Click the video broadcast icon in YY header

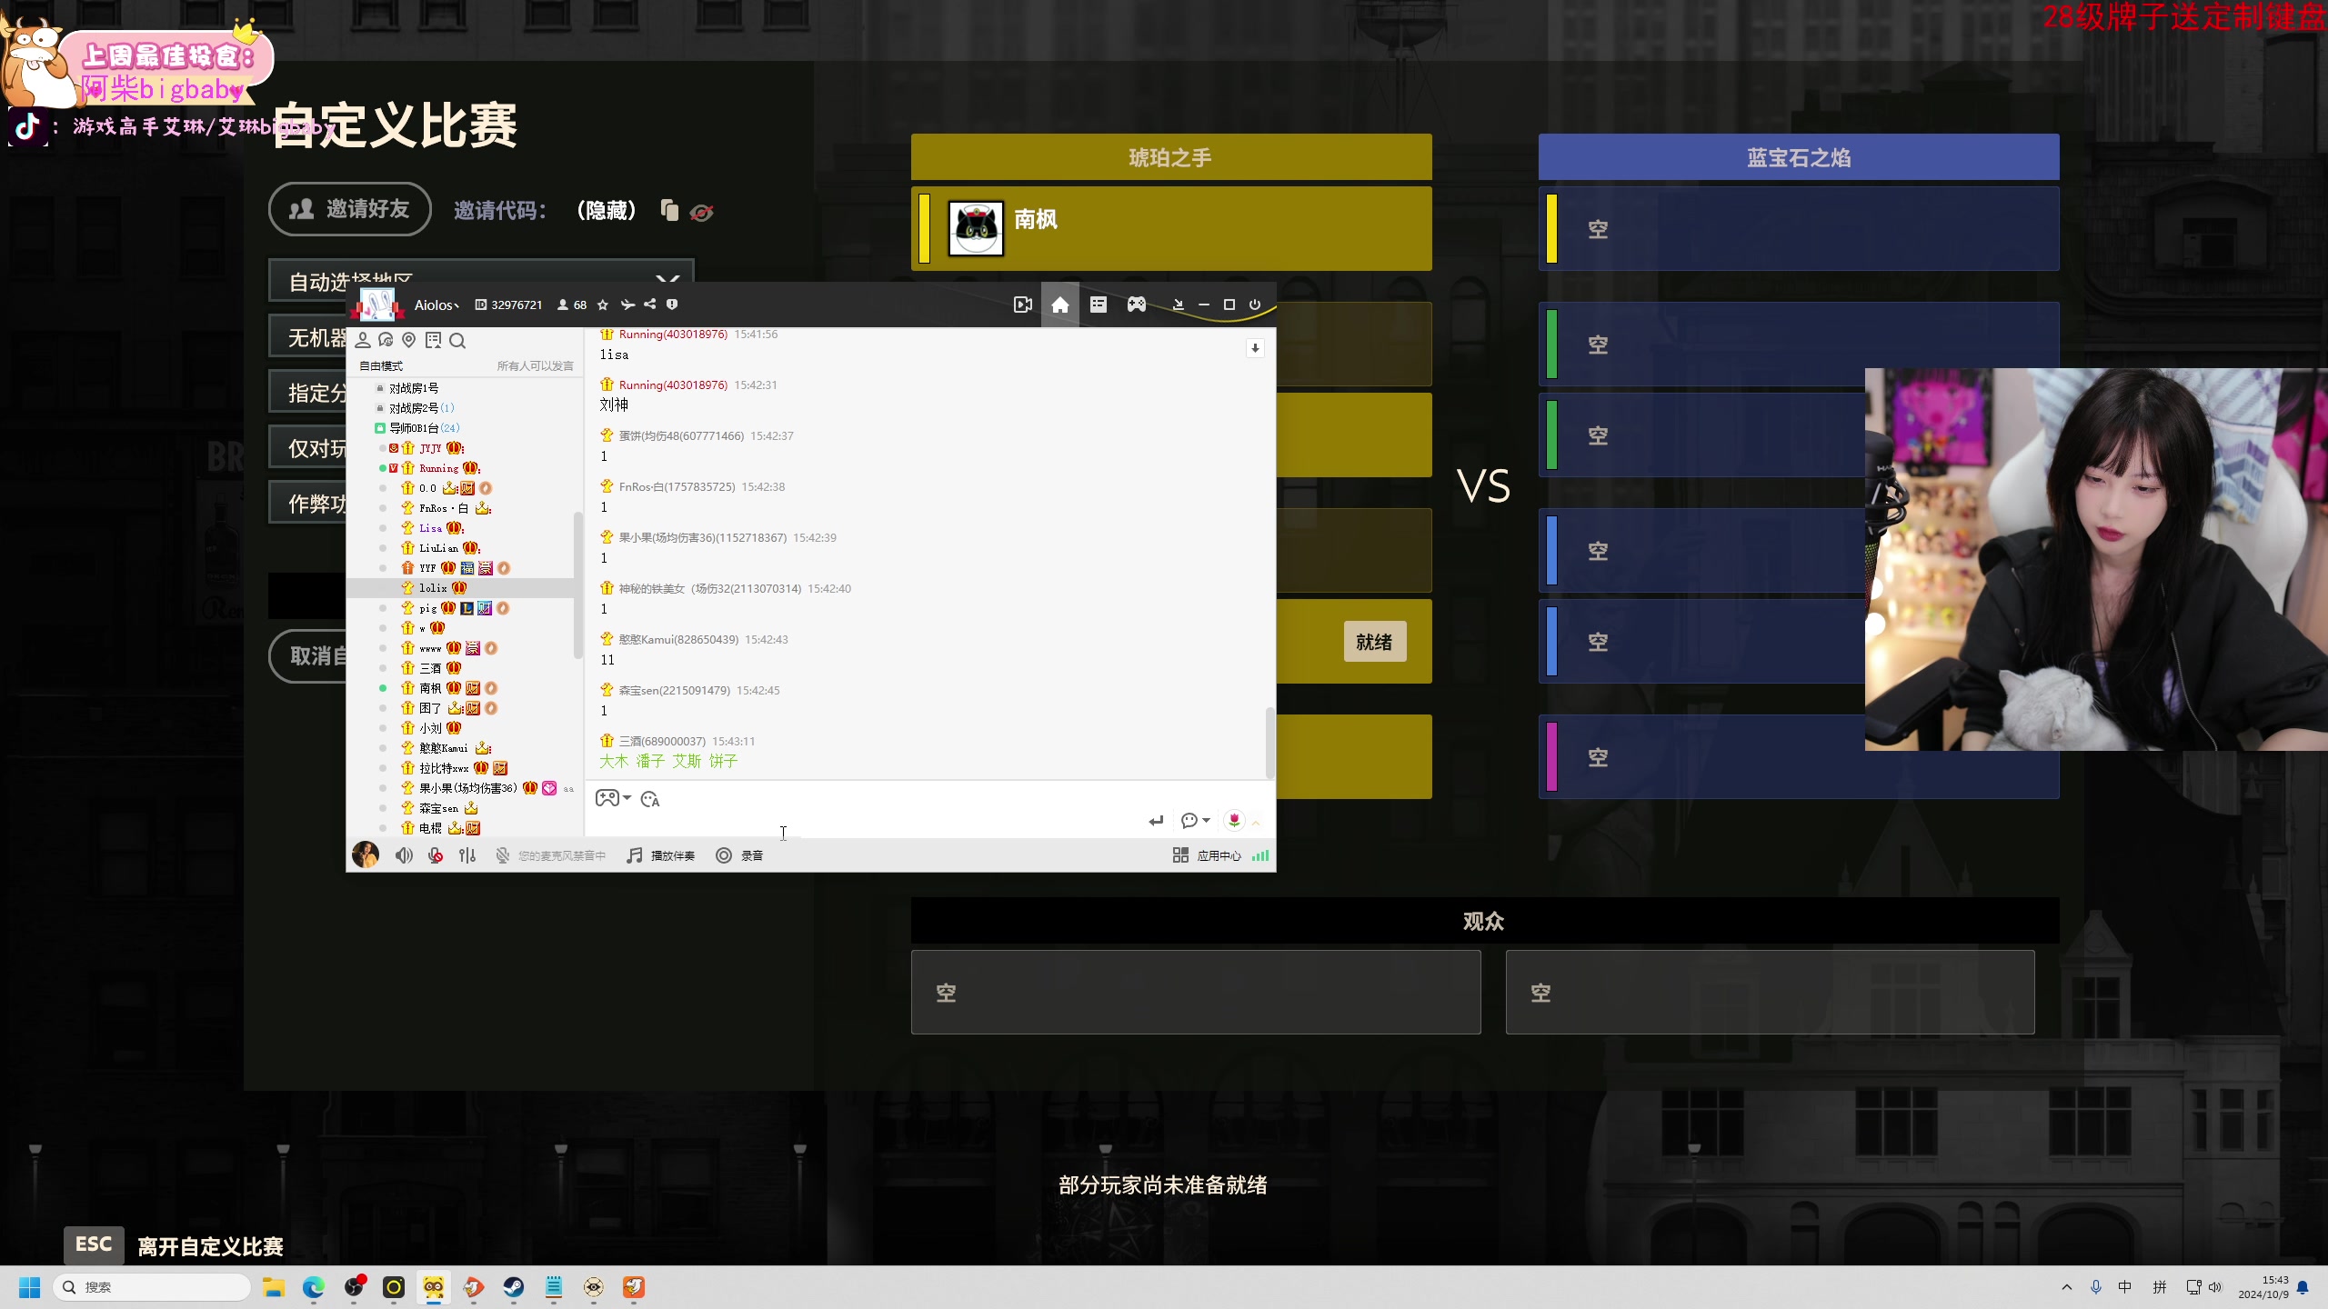(1023, 305)
